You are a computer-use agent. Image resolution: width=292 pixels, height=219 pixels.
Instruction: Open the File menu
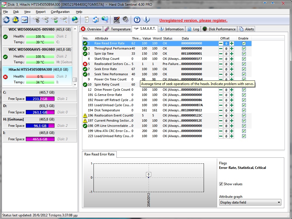[5, 12]
